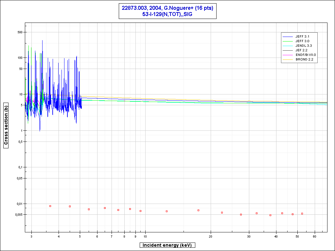Click the green line swatch beside JEFF 3.0
The width and height of the screenshot is (335, 251).
[x=288, y=41]
